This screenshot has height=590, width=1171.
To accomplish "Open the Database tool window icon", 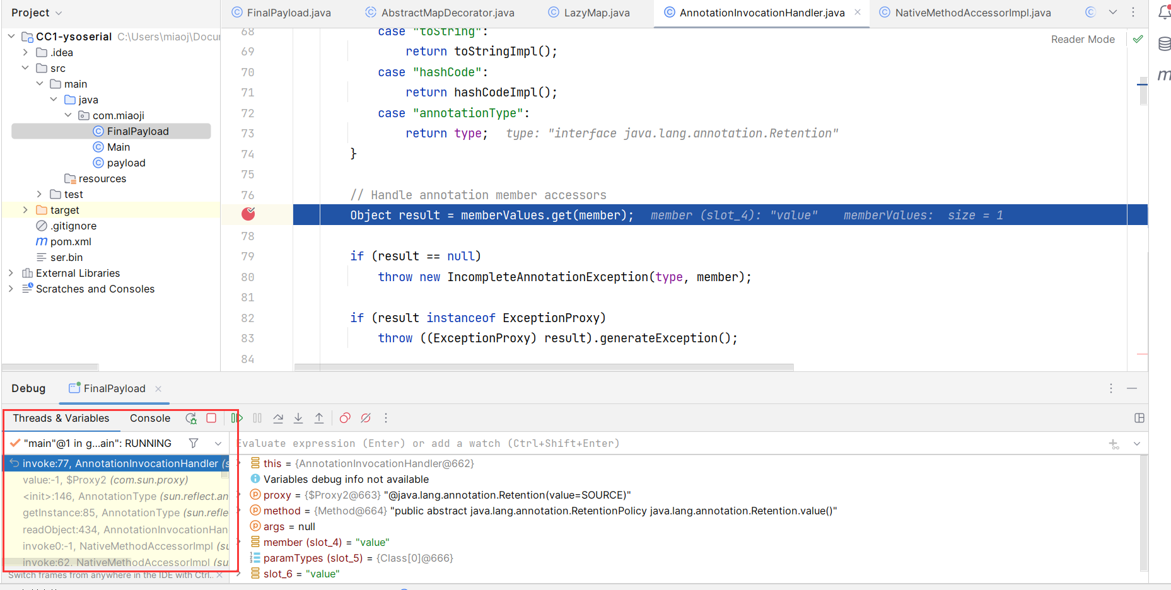I will click(1164, 44).
